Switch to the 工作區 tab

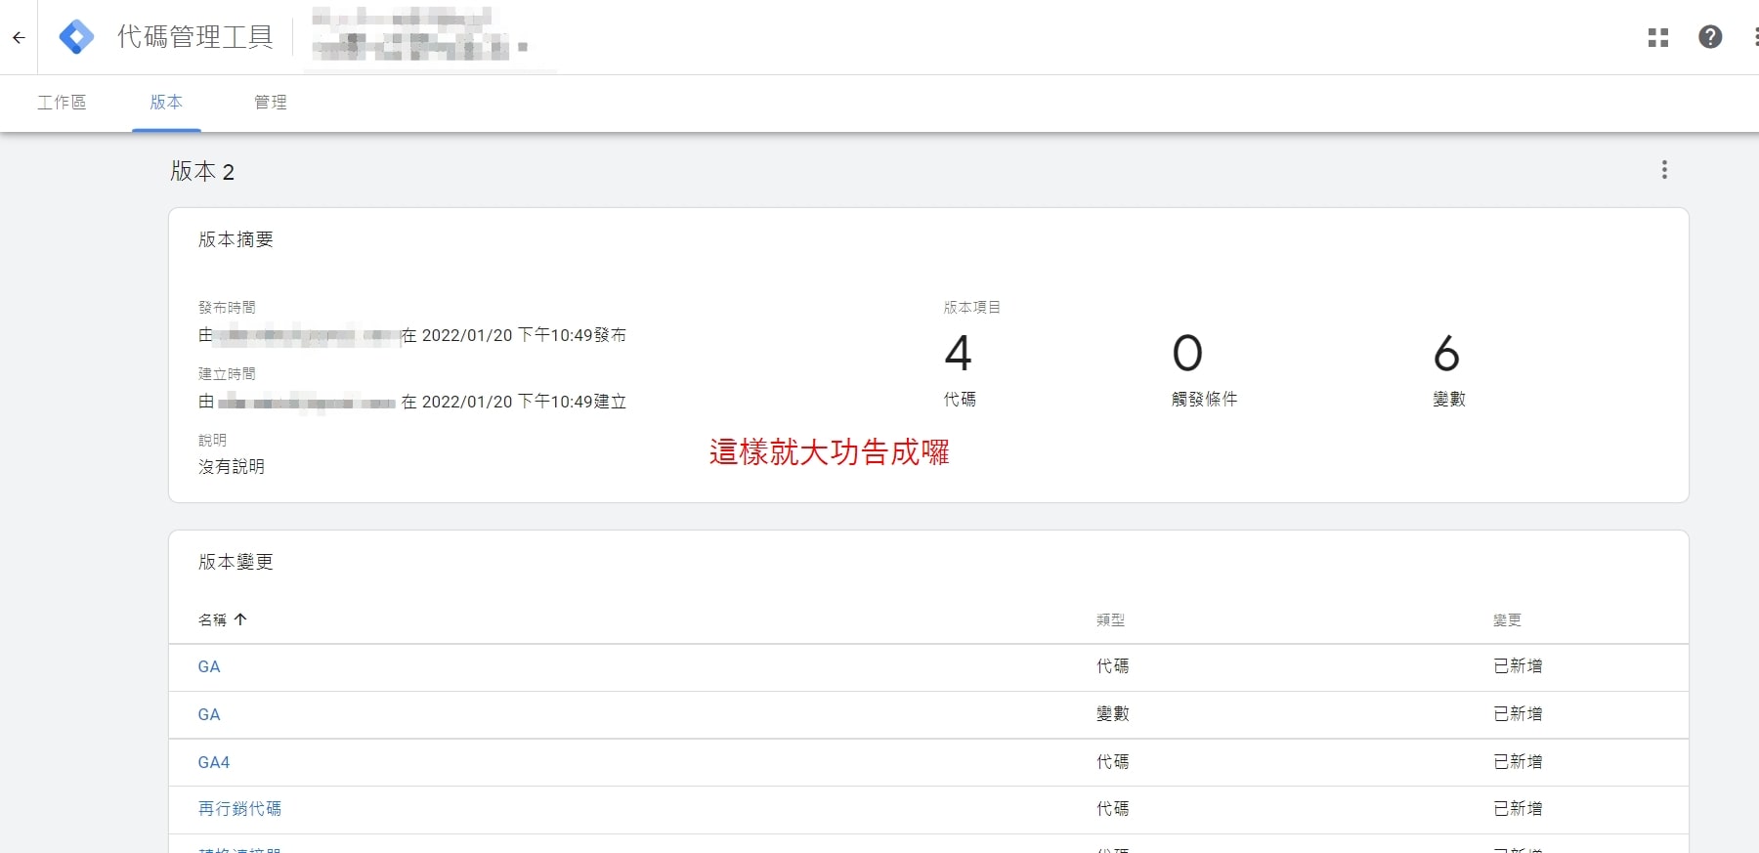click(62, 102)
